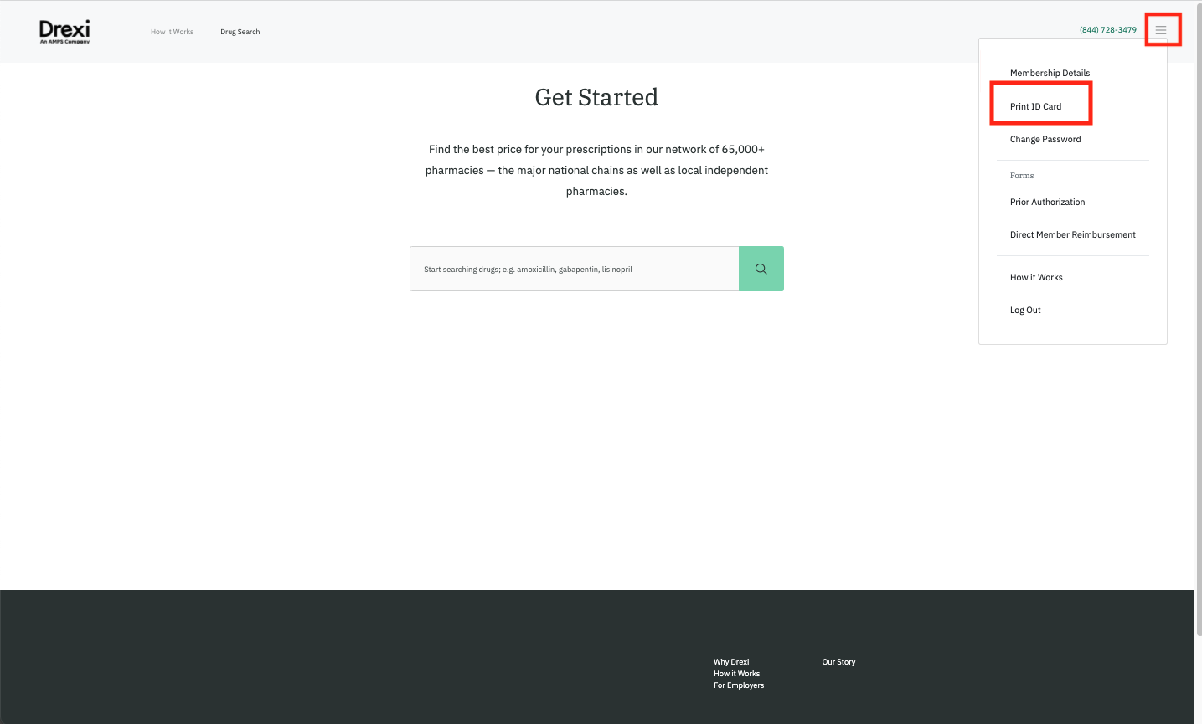Viewport: 1202px width, 724px height.
Task: Open Direct Member Reimbursement form
Action: pos(1072,234)
